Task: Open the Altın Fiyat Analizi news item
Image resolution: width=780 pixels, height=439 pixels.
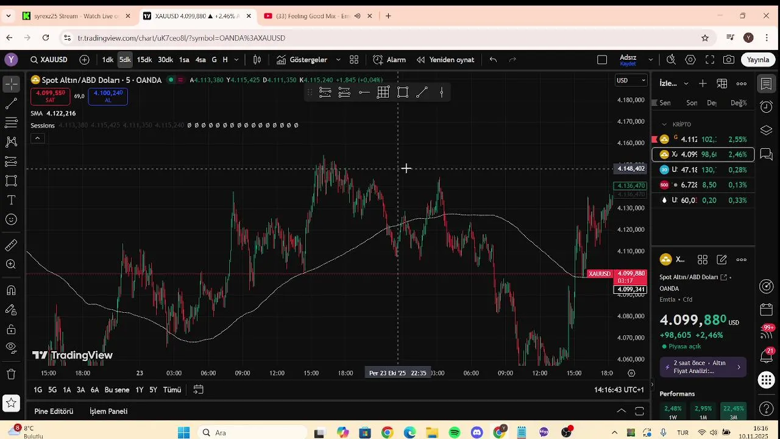Action: coord(703,367)
